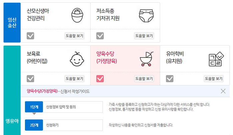The height and width of the screenshot is (135, 233).
Task: Toggle the 저소득층 기저귀 지원 checkbox
Action: click(100, 36)
